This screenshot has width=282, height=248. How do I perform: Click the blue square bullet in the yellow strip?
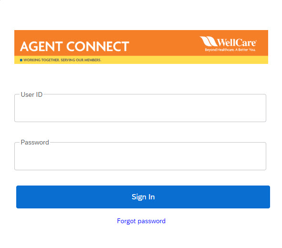(x=21, y=60)
